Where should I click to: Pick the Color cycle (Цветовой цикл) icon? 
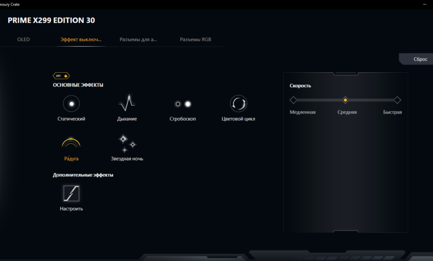tap(238, 104)
